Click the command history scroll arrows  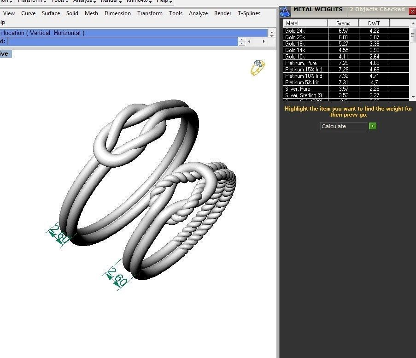click(272, 34)
